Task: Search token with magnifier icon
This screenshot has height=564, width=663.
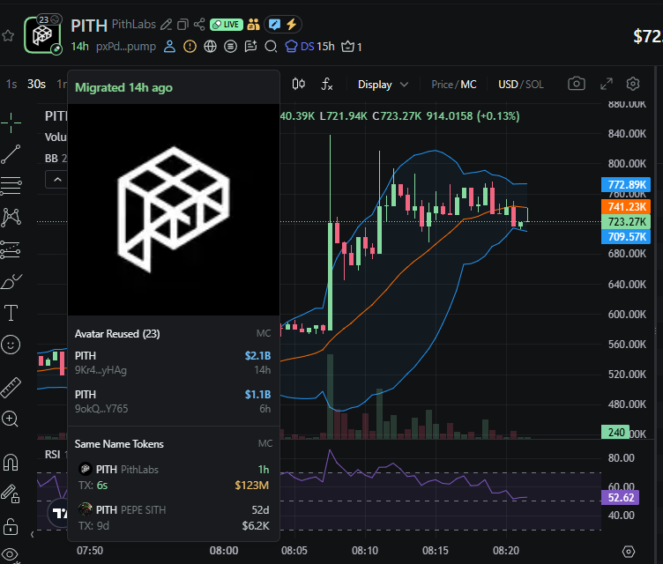Action: 271,47
